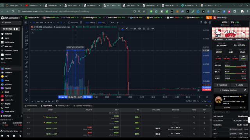
Task: Collapse the chart legend arrow
Action: (x=32, y=33)
